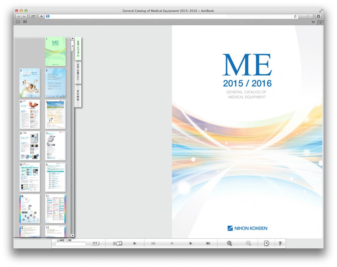This screenshot has height=267, width=337.
Task: Click the export page icon
Action: click(267, 243)
